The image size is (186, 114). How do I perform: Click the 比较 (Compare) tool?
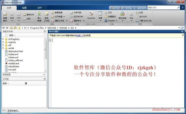point(27,19)
